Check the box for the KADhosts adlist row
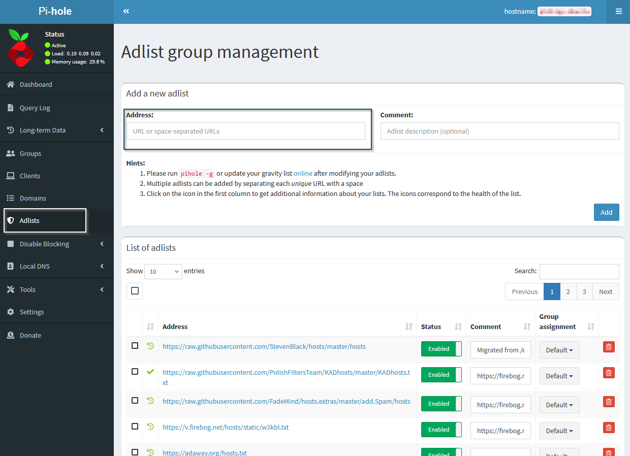 tap(135, 372)
